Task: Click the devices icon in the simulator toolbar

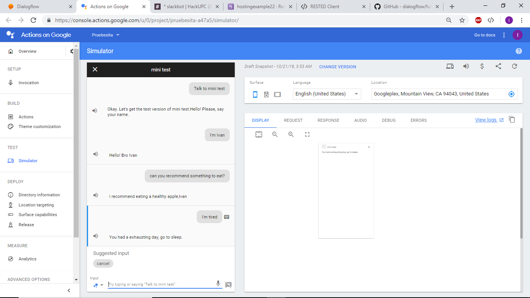Action: point(450,66)
